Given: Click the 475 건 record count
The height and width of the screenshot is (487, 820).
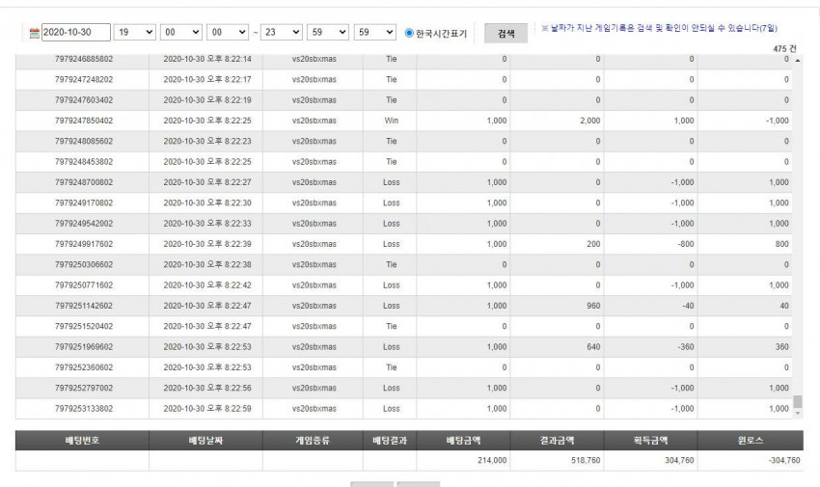Looking at the screenshot, I should 784,48.
